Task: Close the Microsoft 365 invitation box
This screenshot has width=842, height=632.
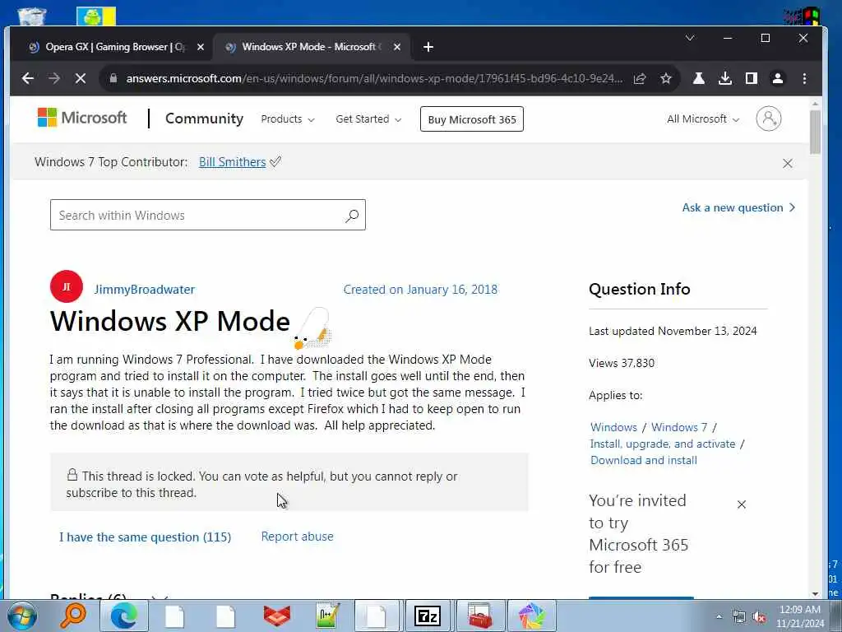Action: [741, 504]
